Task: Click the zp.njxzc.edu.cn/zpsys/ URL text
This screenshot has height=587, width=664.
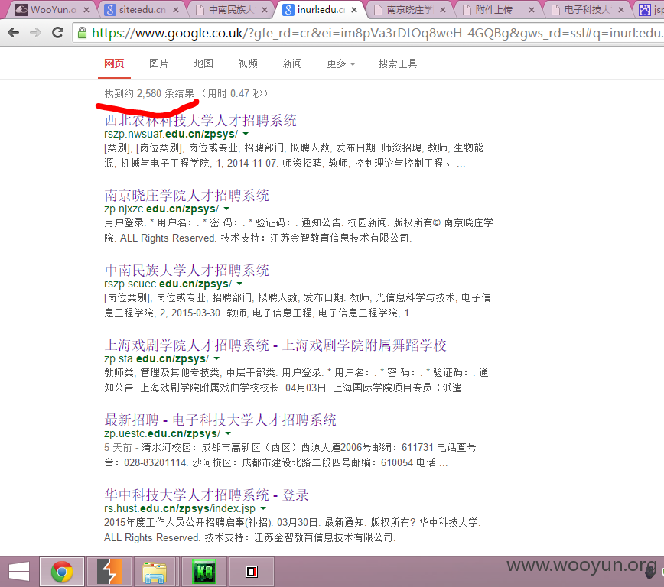Action: (161, 209)
